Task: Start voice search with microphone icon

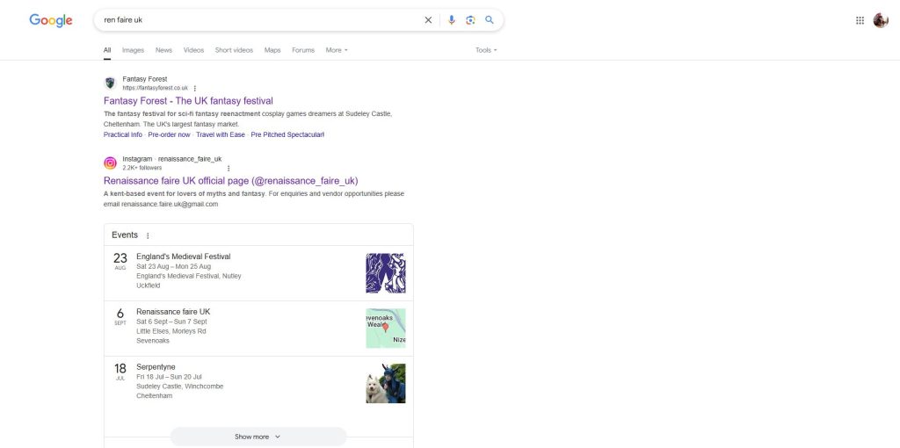Action: tap(451, 20)
